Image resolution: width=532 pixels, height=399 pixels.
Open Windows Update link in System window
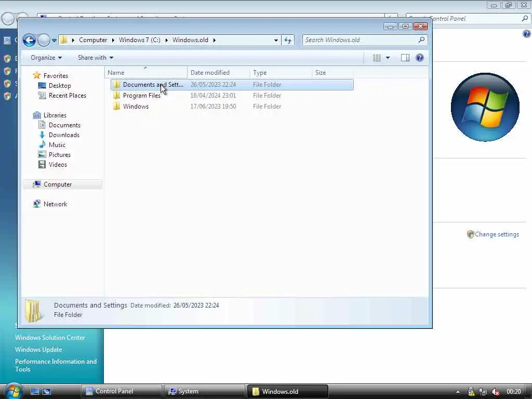tap(38, 350)
